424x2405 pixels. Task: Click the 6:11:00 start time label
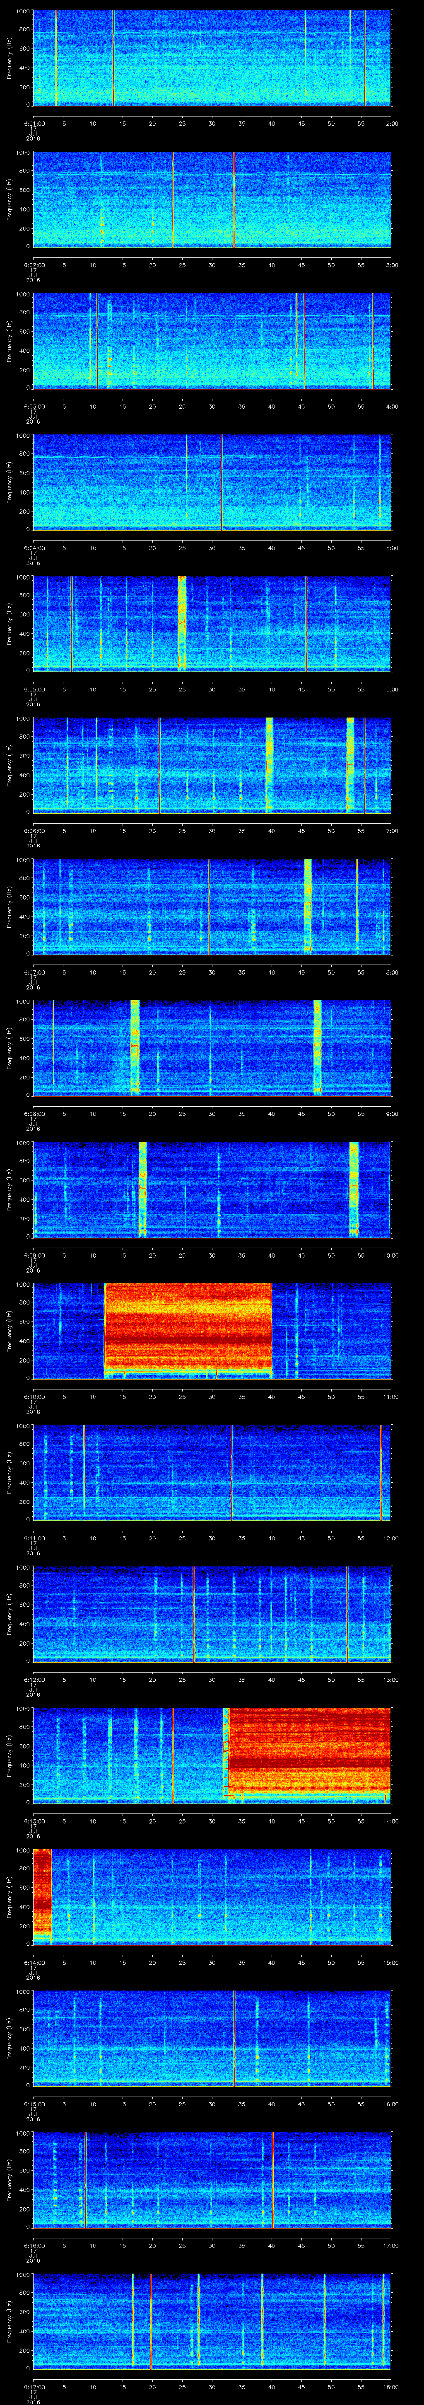tap(34, 1538)
